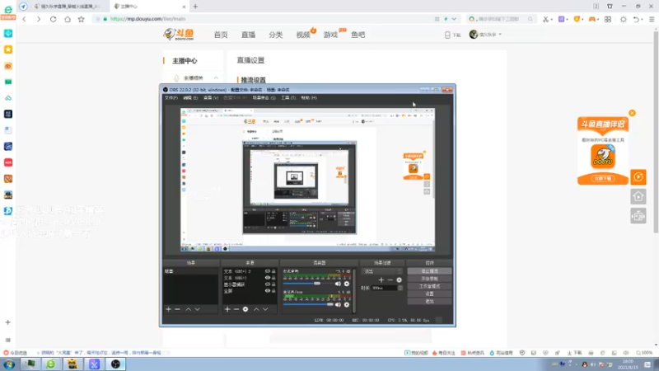
Task: Reload the Douyu page
Action: click(x=53, y=19)
